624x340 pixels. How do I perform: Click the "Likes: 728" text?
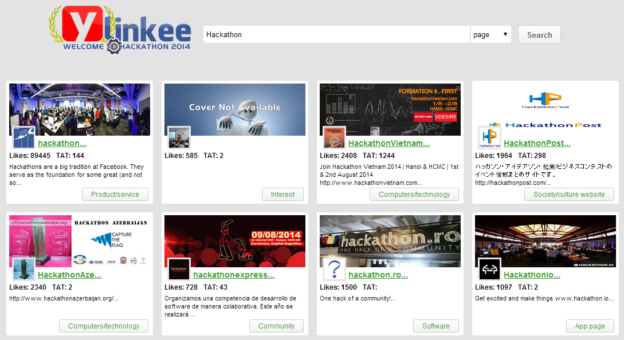(181, 287)
